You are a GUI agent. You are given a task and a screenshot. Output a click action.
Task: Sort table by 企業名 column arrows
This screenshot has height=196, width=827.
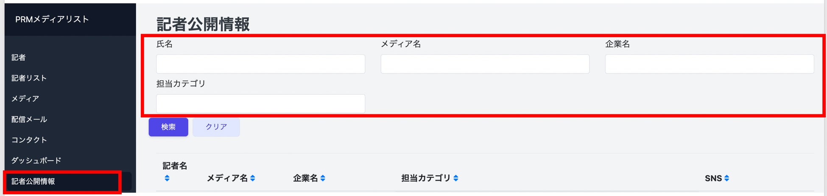[323, 178]
